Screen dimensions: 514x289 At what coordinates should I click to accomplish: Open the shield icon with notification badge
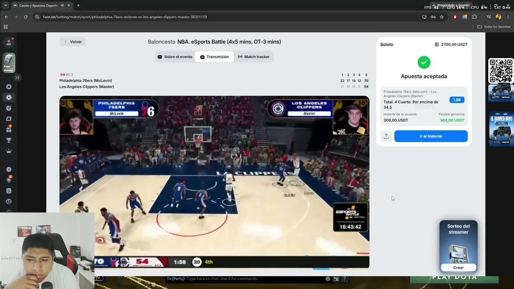pos(9,180)
